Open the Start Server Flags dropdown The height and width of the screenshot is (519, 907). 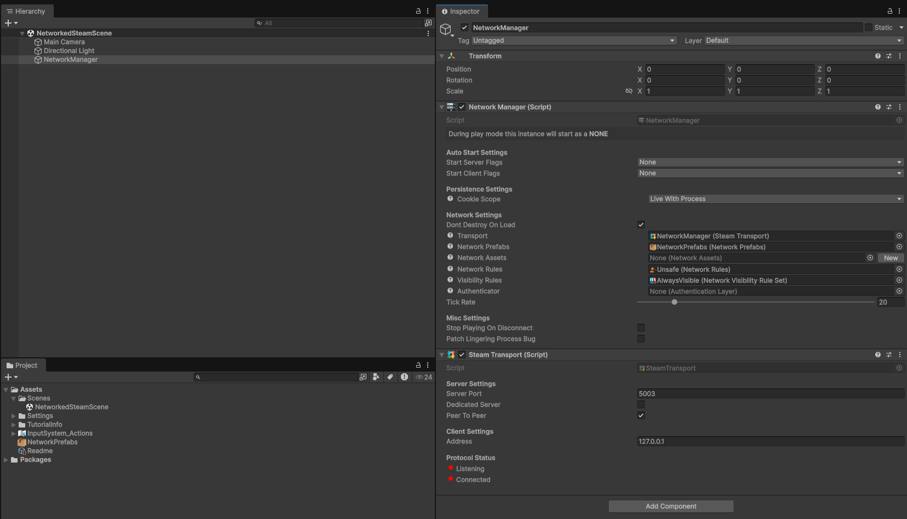coord(770,162)
